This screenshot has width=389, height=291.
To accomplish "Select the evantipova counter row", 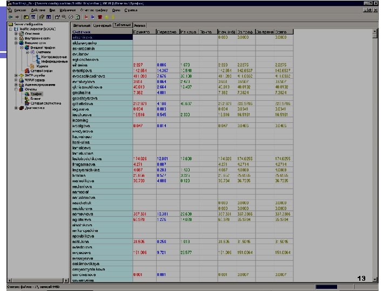I will coord(183,71).
